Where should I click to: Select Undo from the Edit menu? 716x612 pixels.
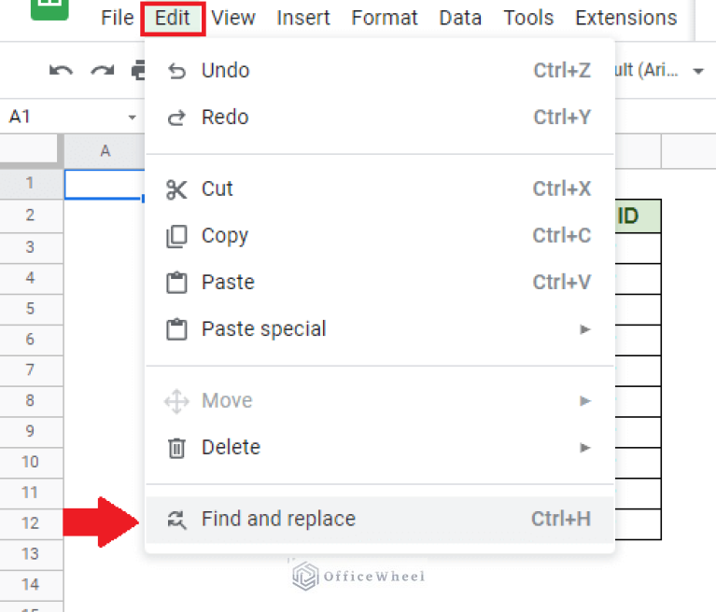click(x=225, y=71)
